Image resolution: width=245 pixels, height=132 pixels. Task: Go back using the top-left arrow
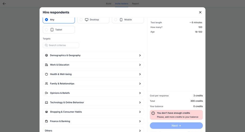4,4
